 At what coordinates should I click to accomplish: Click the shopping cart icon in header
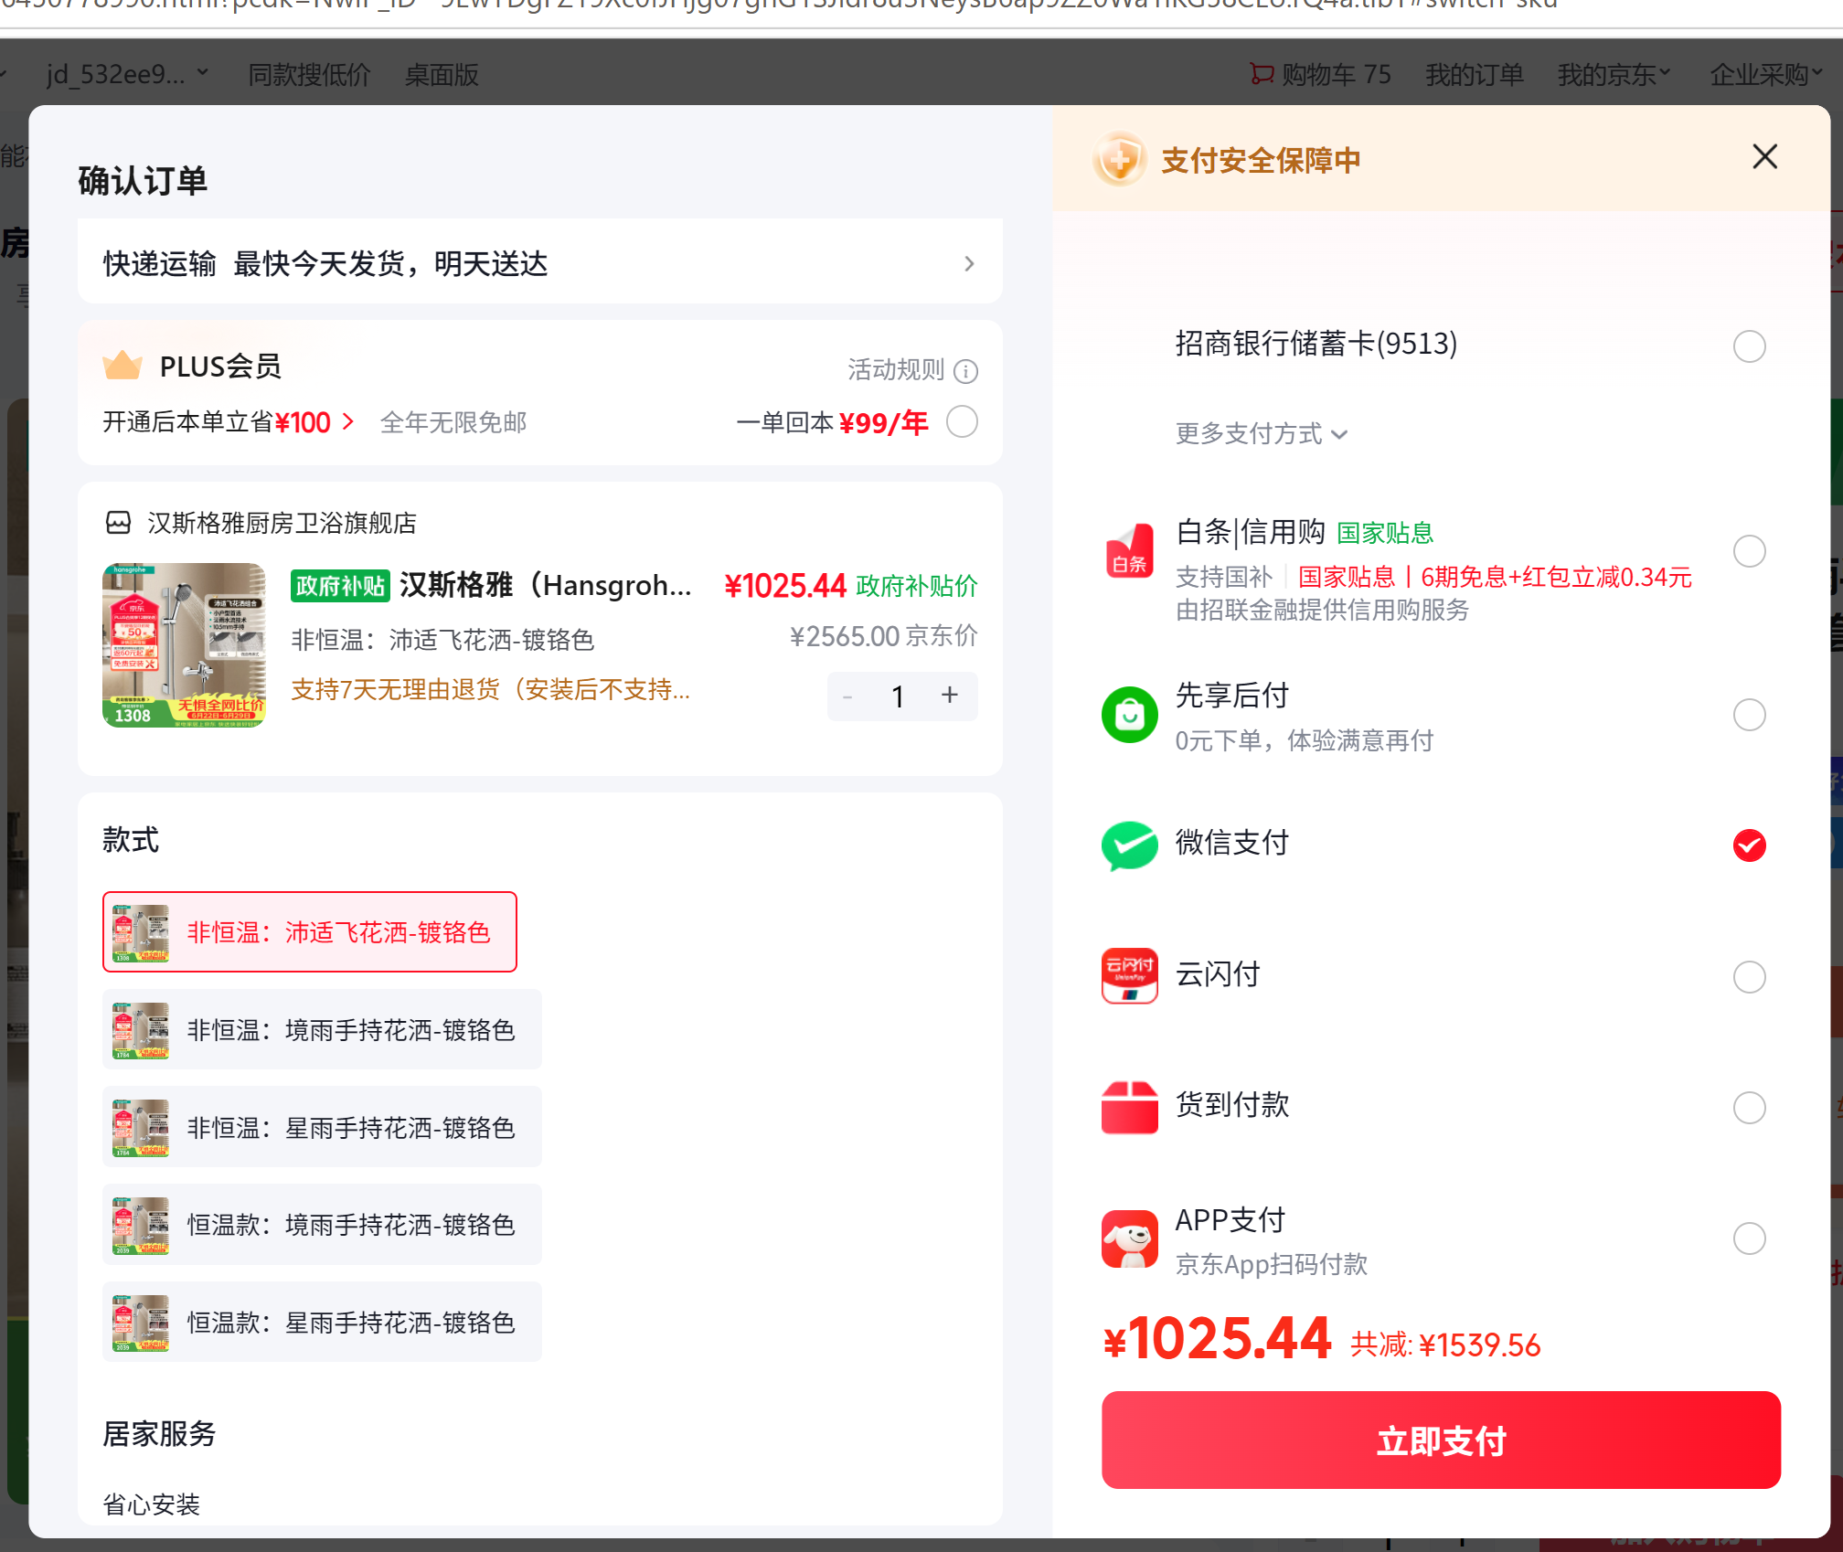point(1262,73)
